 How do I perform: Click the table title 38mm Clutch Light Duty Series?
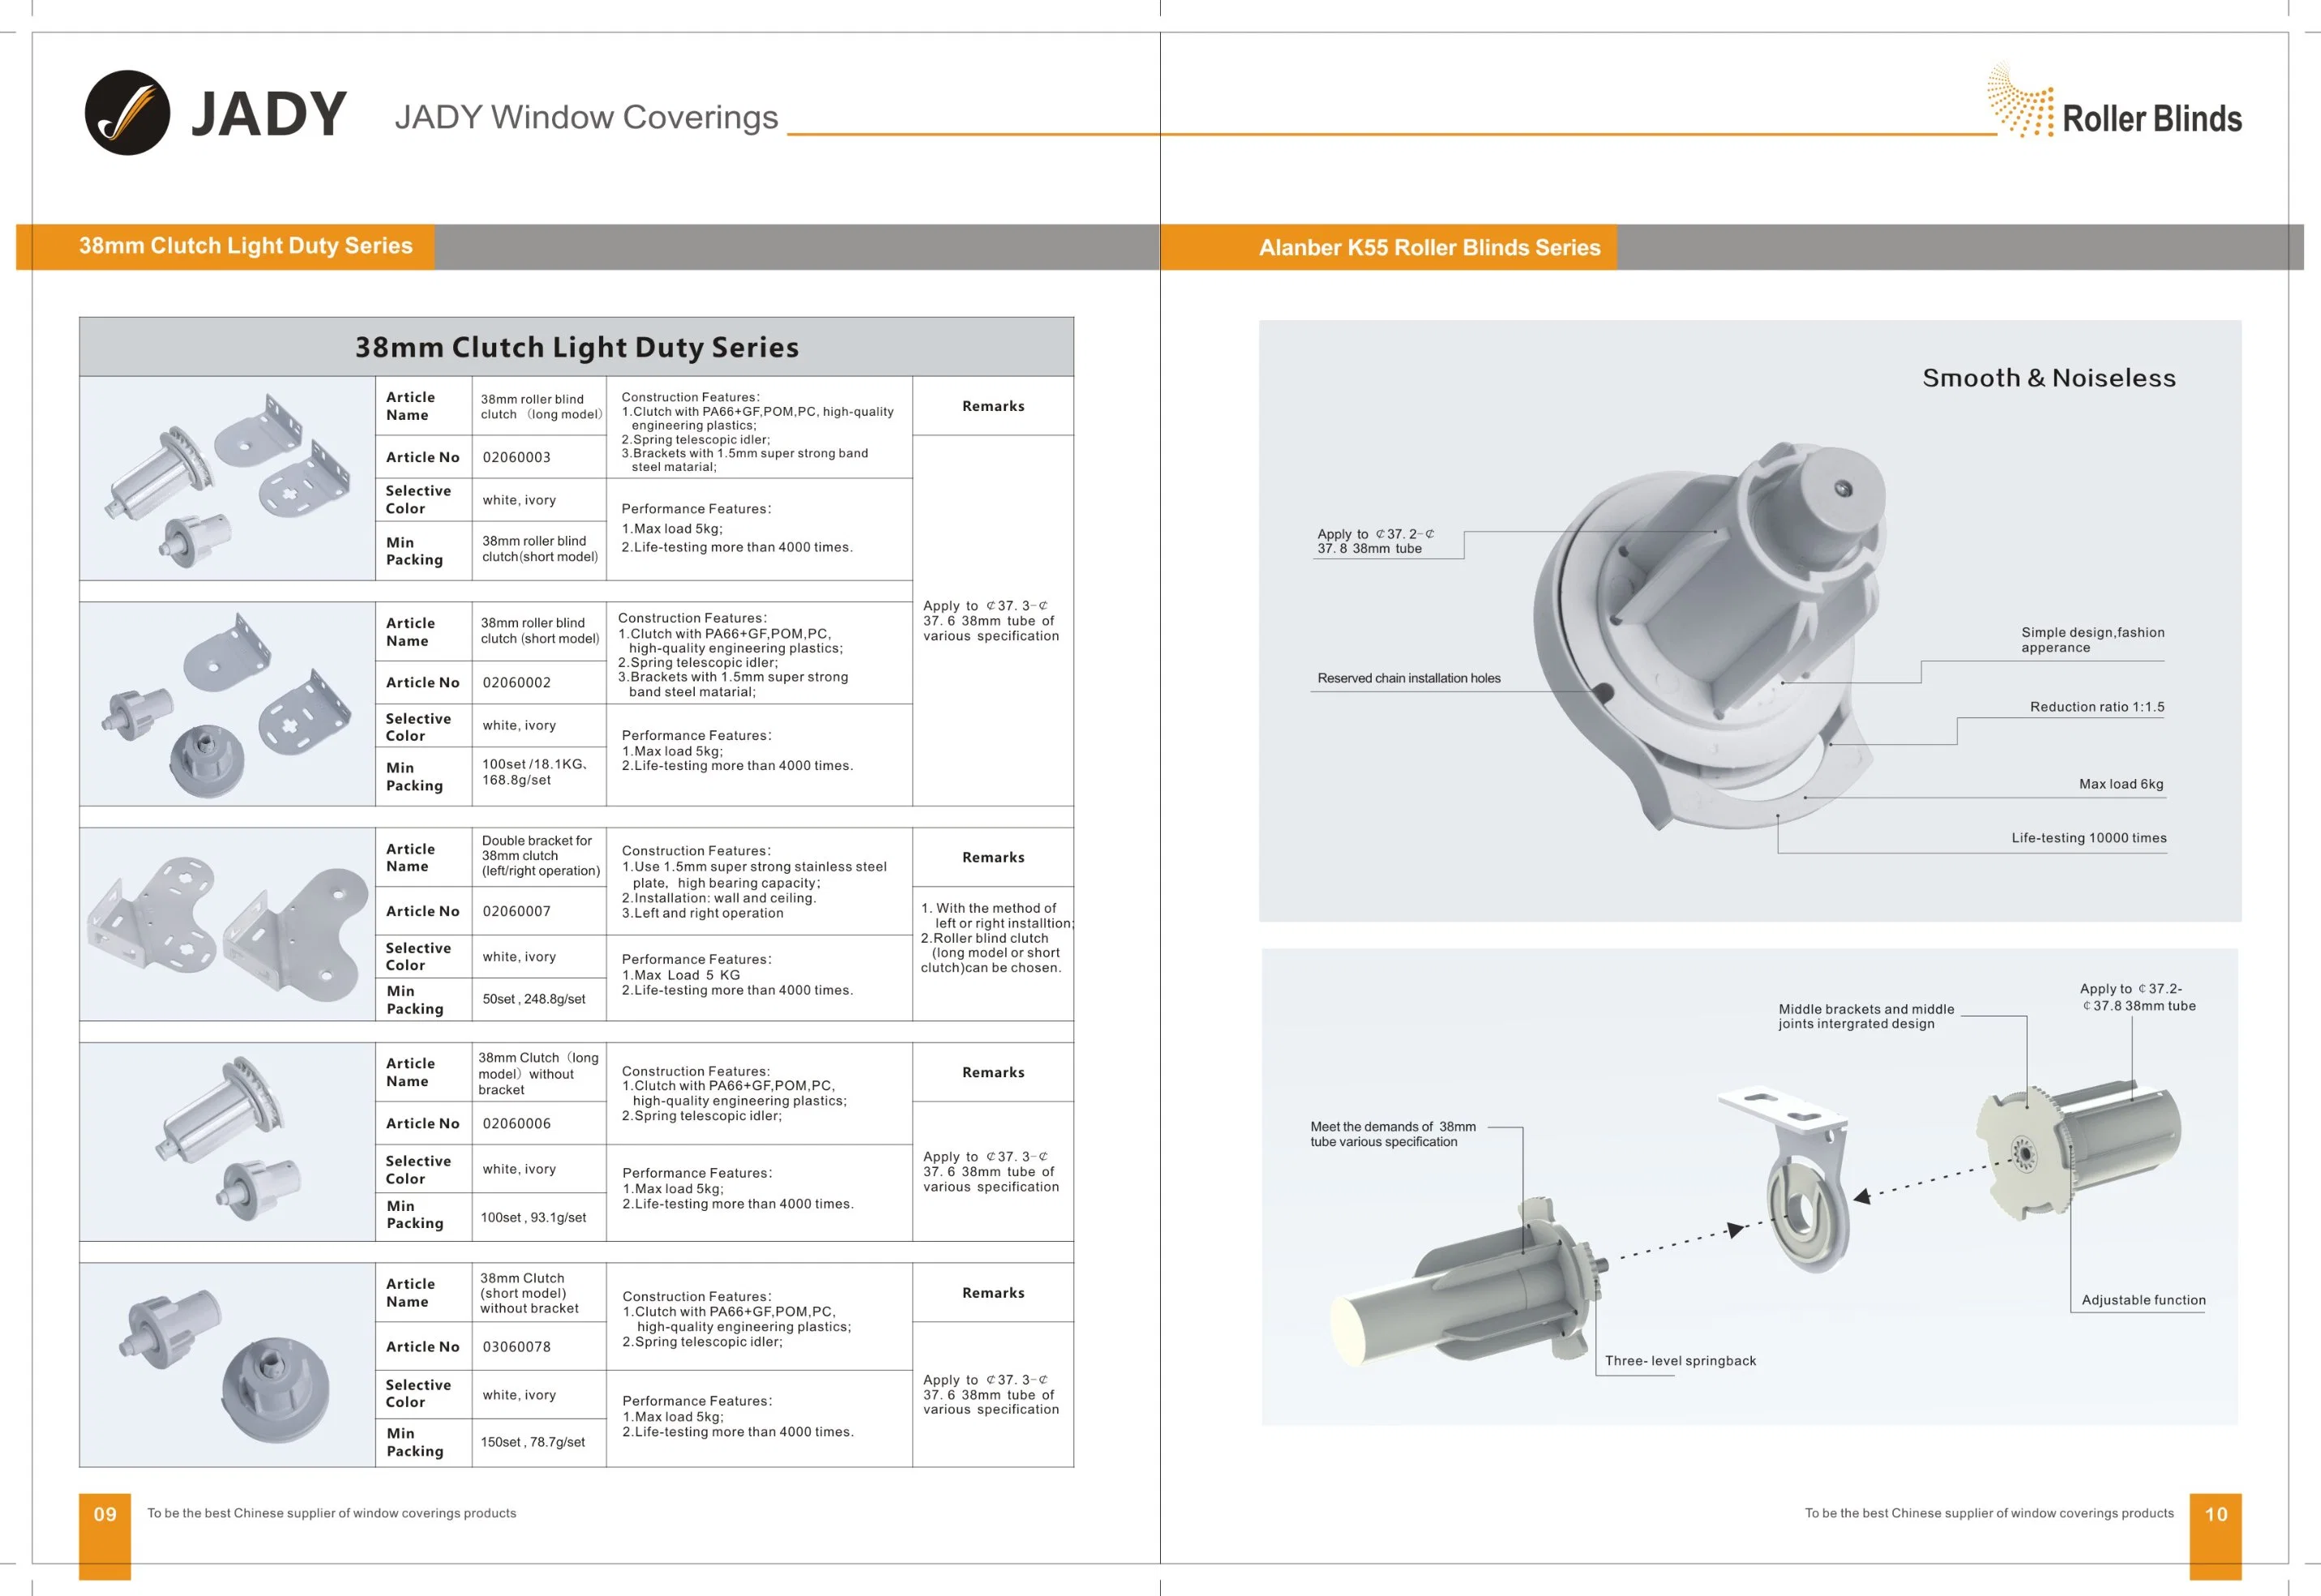point(577,347)
